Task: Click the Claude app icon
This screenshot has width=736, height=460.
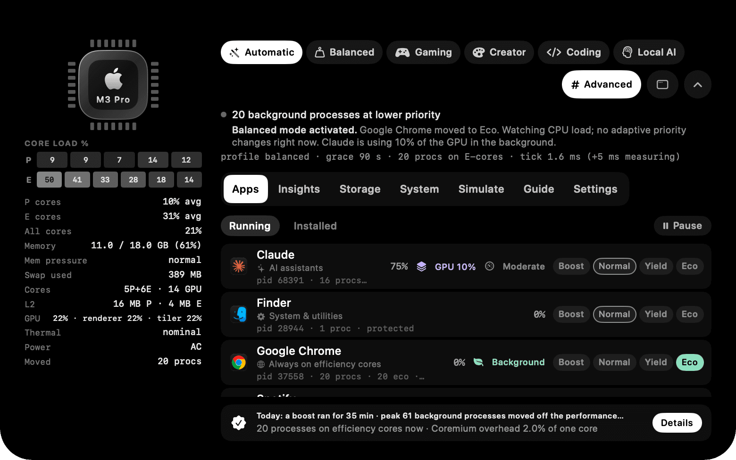Action: click(239, 266)
